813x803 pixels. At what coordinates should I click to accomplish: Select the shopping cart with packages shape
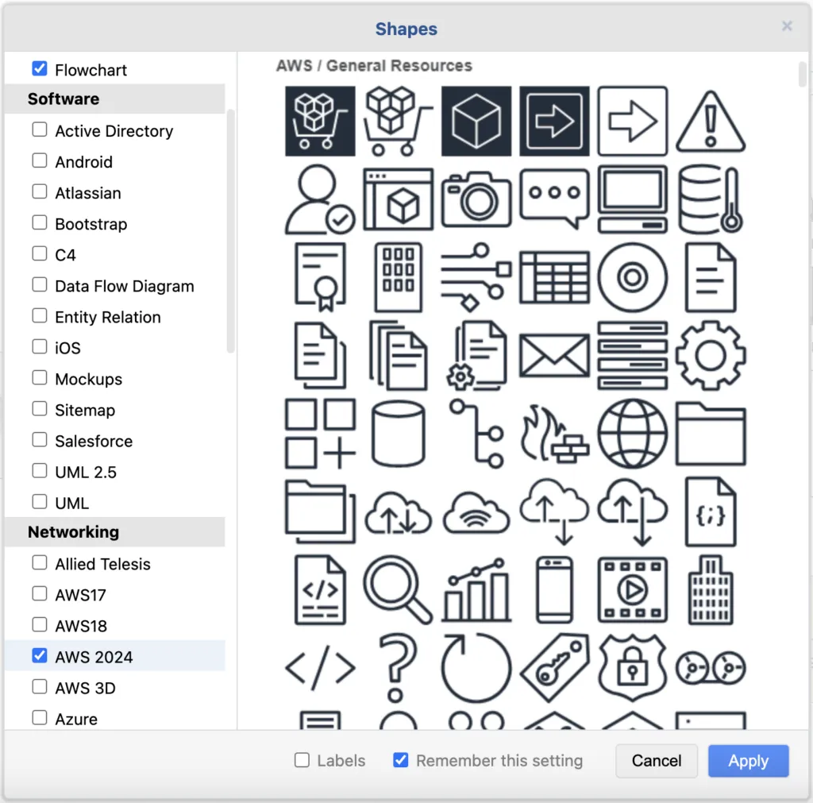(319, 122)
